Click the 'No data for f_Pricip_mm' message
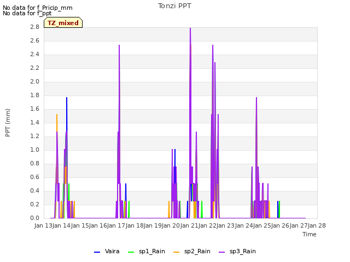 pyautogui.click(x=38, y=8)
